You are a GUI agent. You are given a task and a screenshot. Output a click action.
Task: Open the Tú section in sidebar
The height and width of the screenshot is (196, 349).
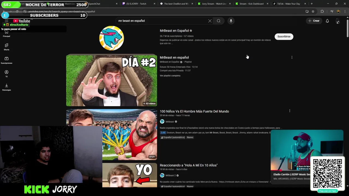7,73
